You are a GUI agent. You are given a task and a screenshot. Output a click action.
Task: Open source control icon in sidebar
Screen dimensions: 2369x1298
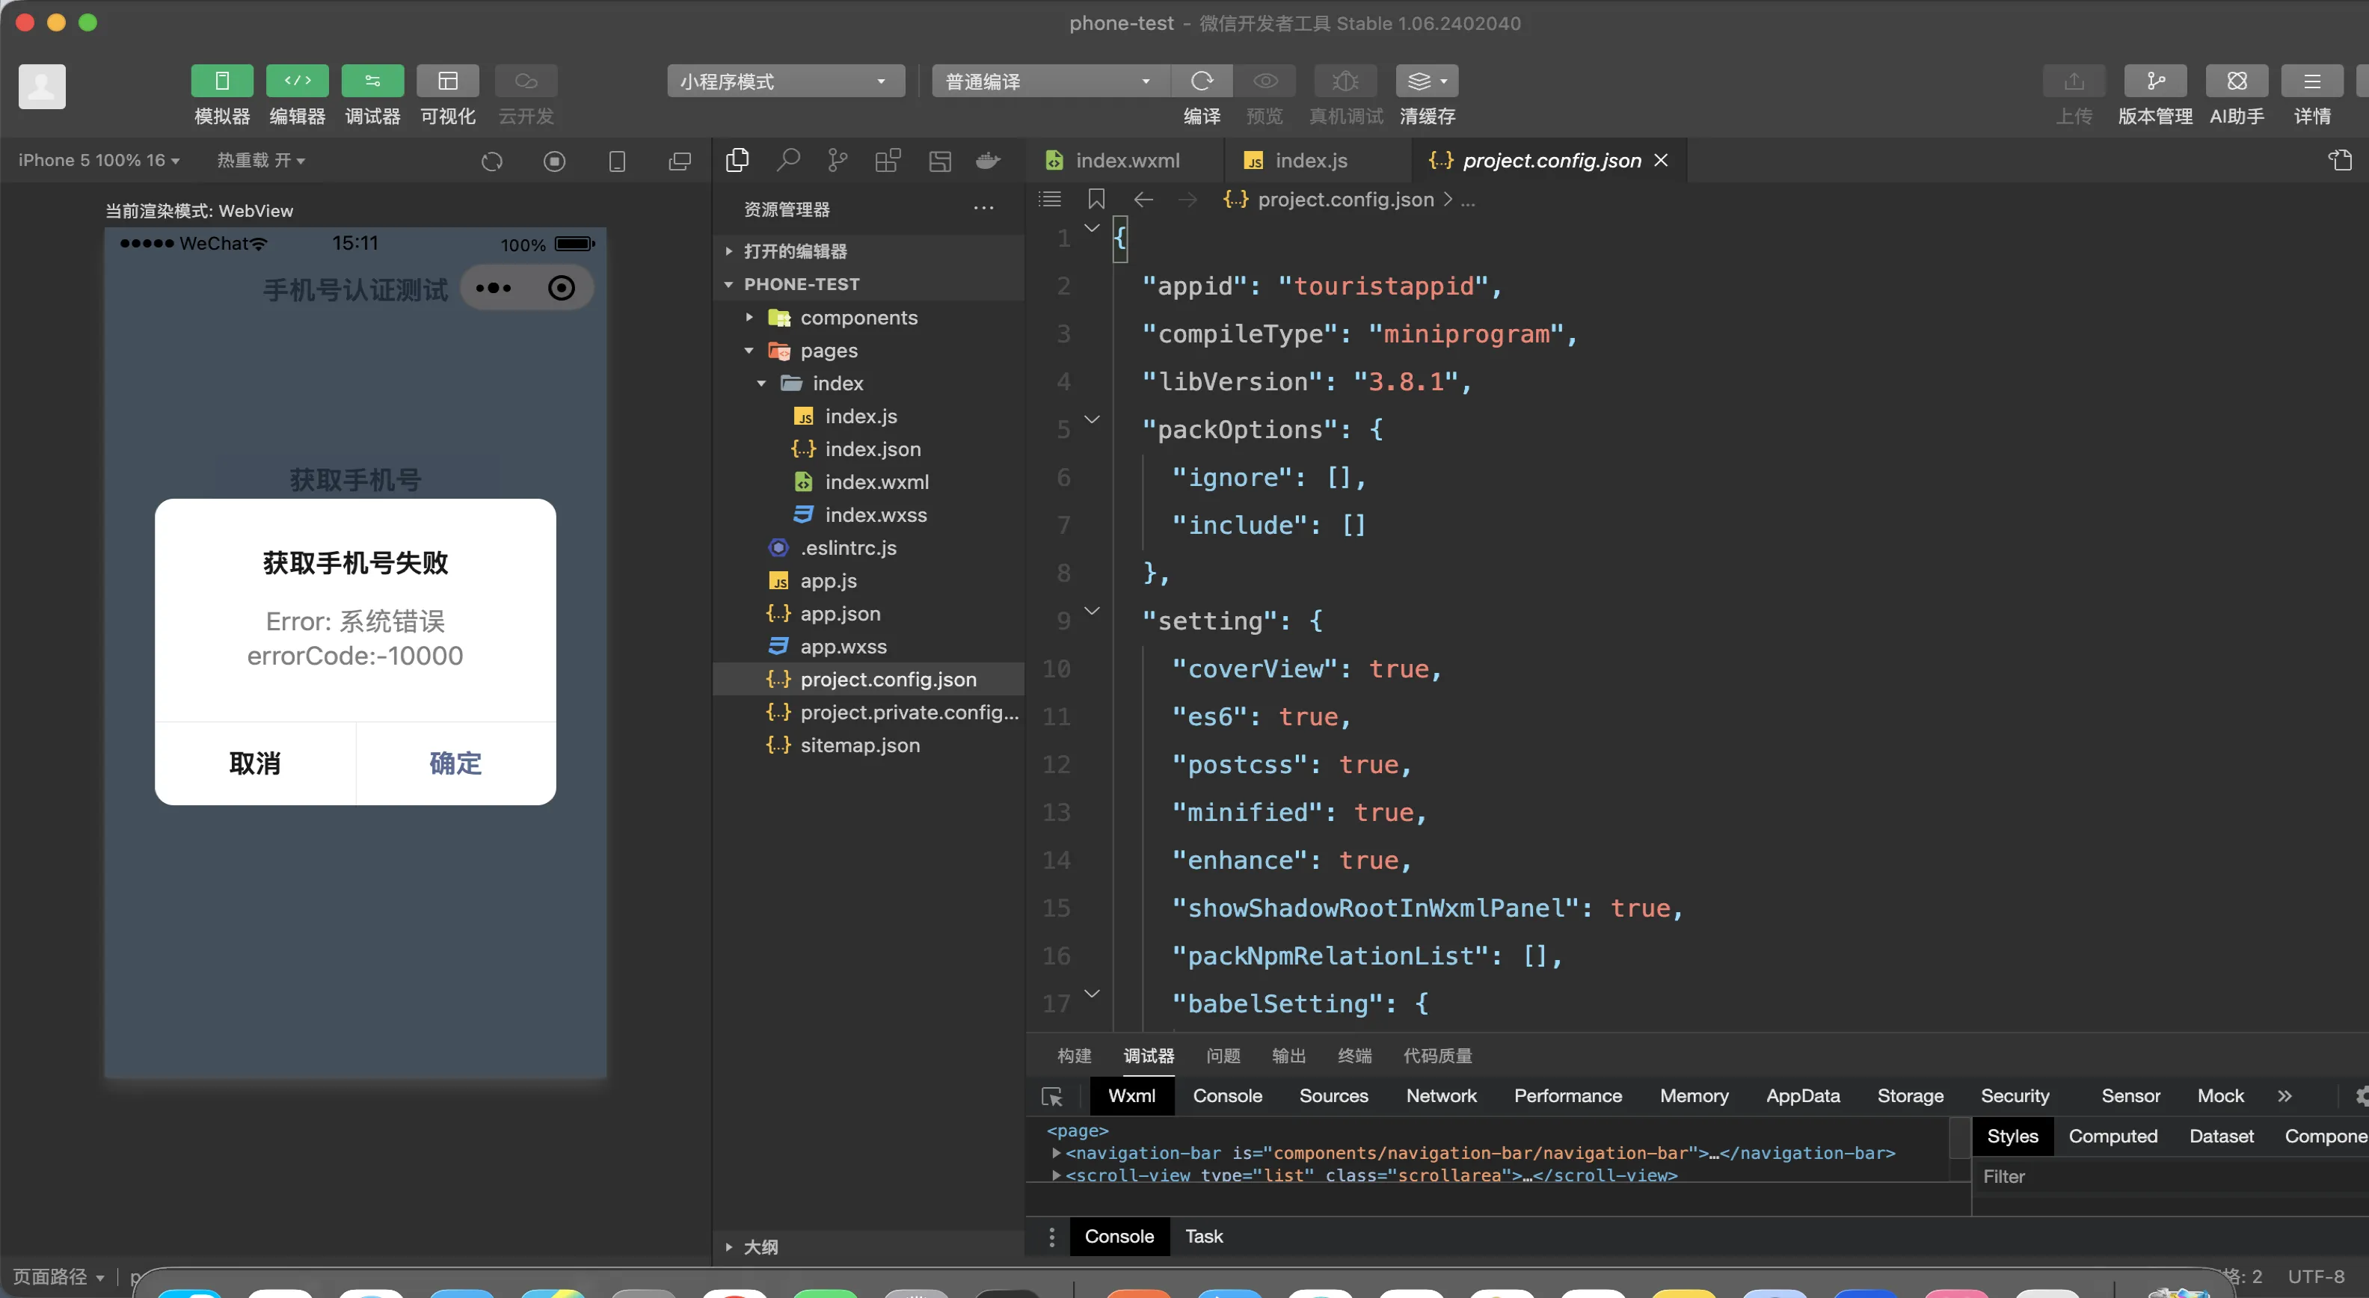pos(837,161)
